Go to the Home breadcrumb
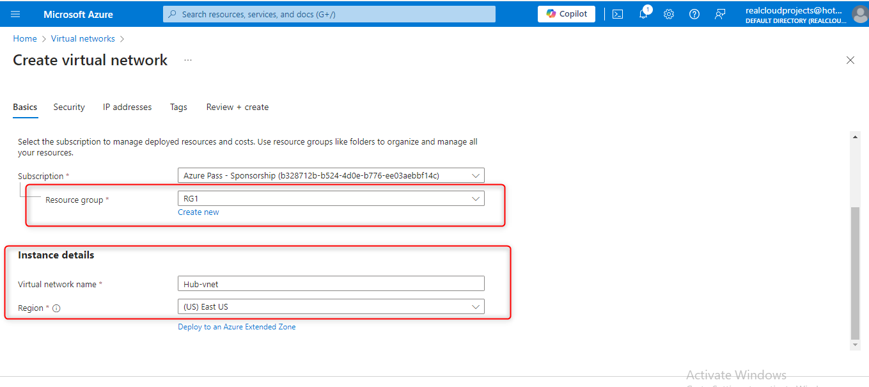Image resolution: width=869 pixels, height=387 pixels. [x=25, y=38]
